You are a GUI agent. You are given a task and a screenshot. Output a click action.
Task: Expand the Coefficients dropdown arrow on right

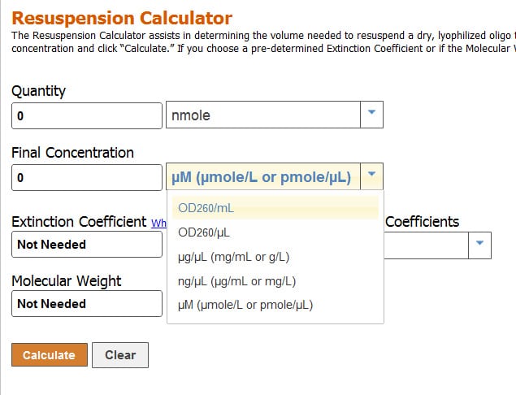point(479,244)
